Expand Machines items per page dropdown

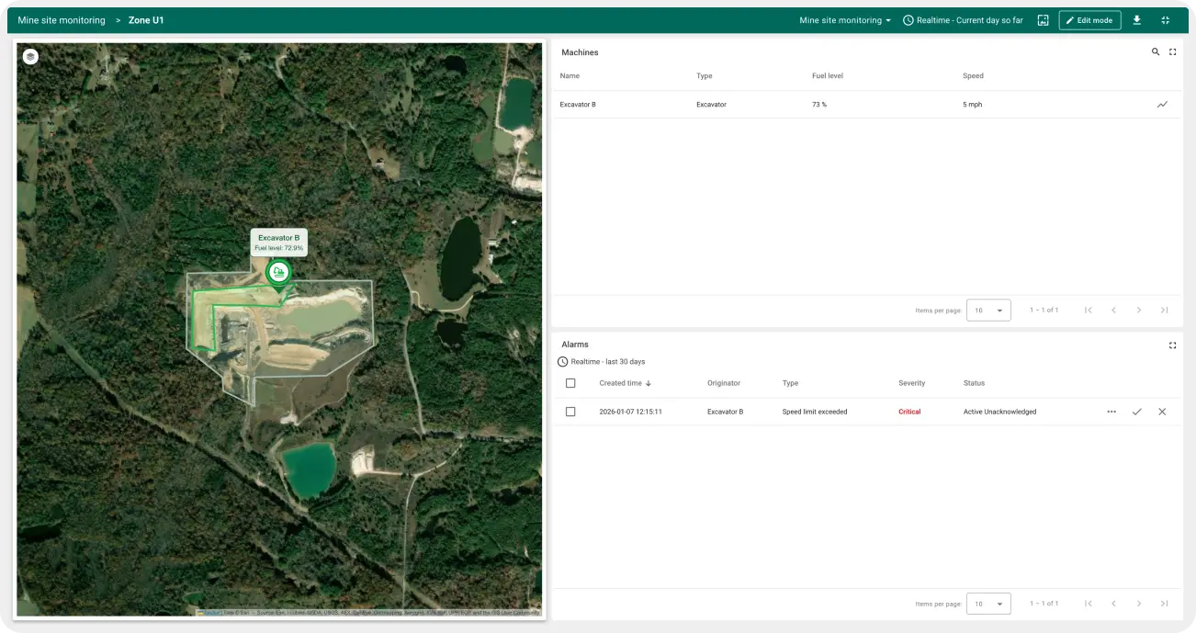[988, 311]
